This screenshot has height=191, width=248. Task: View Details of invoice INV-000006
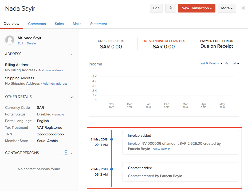[x=162, y=149]
